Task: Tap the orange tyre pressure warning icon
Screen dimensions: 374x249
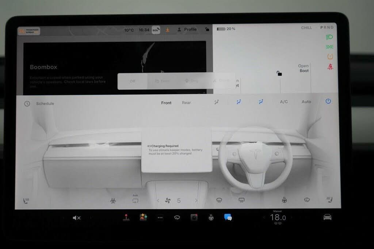Action: 330,57
